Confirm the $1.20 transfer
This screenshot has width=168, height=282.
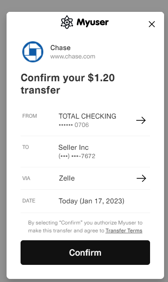pos(85,253)
